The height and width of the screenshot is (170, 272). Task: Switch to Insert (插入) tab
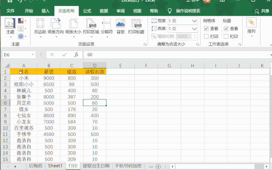pyautogui.click(x=45, y=11)
